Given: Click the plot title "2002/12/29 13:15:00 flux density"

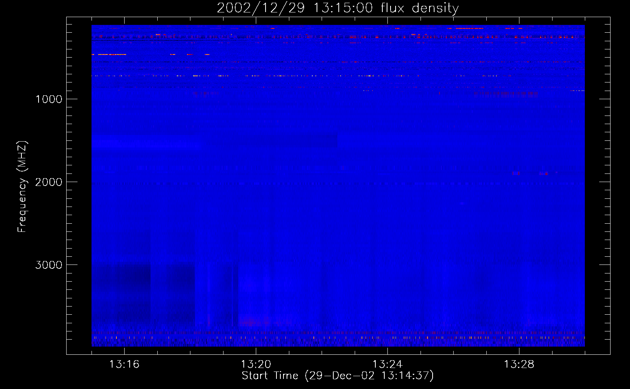Looking at the screenshot, I should pos(338,8).
